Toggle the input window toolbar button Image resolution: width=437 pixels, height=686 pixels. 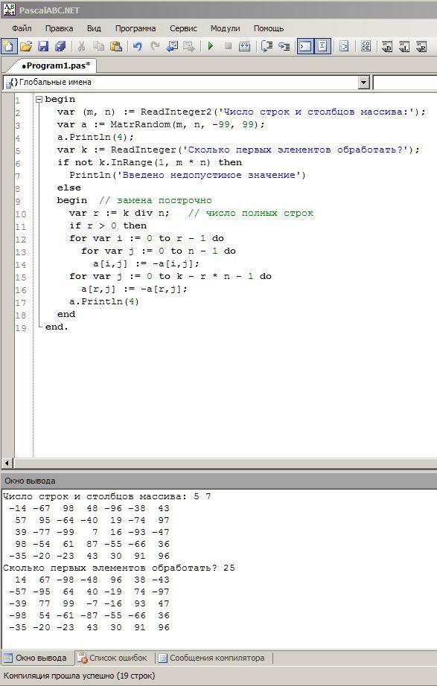tap(322, 46)
